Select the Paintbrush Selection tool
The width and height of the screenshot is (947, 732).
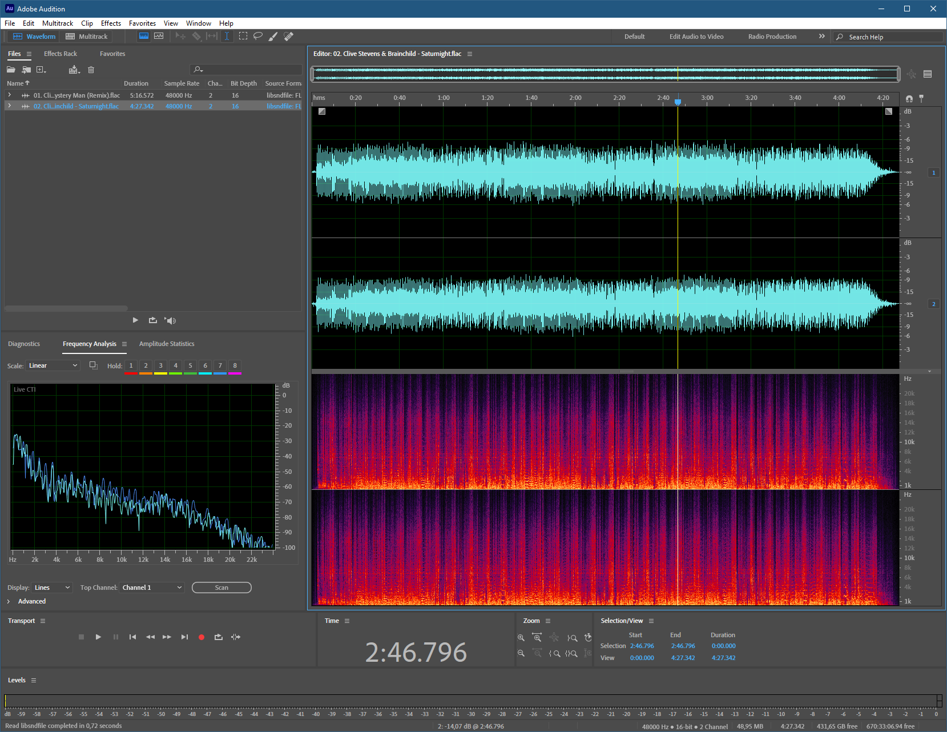pyautogui.click(x=273, y=36)
